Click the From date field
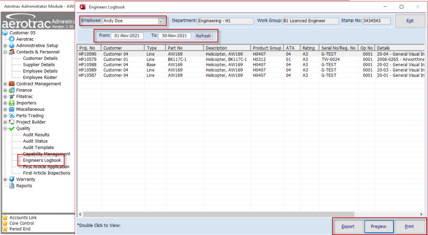Screen dimensions: 428x235 127,36
